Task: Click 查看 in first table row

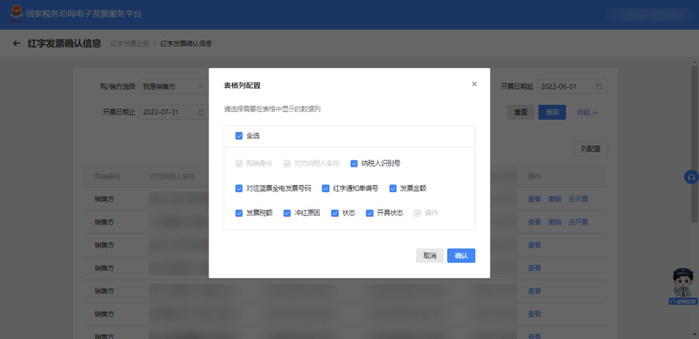Action: (535, 199)
